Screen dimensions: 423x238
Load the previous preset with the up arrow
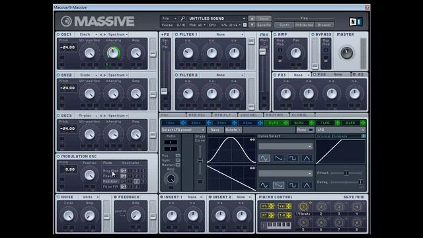click(252, 19)
